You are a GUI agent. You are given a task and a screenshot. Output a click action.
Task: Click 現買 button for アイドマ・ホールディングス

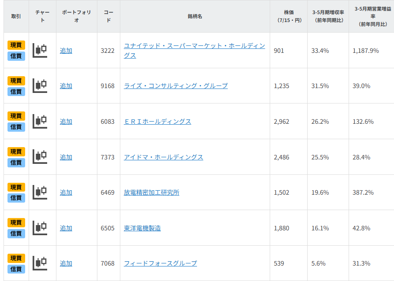[16, 152]
